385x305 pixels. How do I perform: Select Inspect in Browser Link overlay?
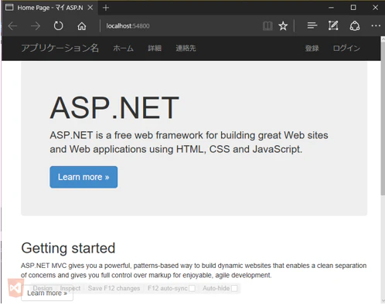coord(70,288)
